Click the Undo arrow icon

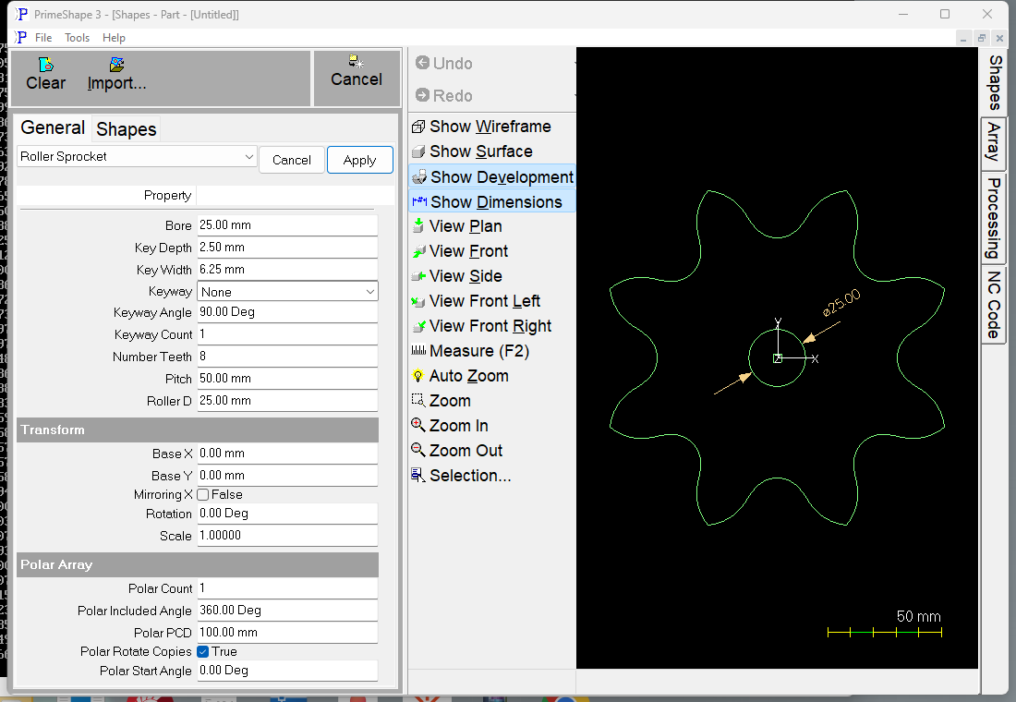point(422,63)
